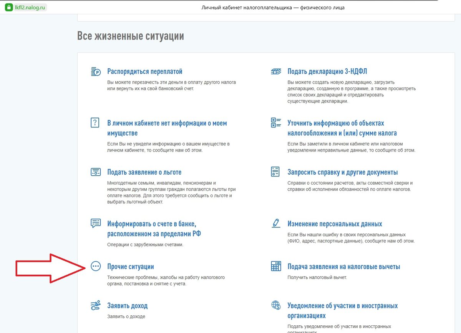Screen dimensions: 461x333
Task: Open Запросить справку и другие документы
Action: [343, 171]
